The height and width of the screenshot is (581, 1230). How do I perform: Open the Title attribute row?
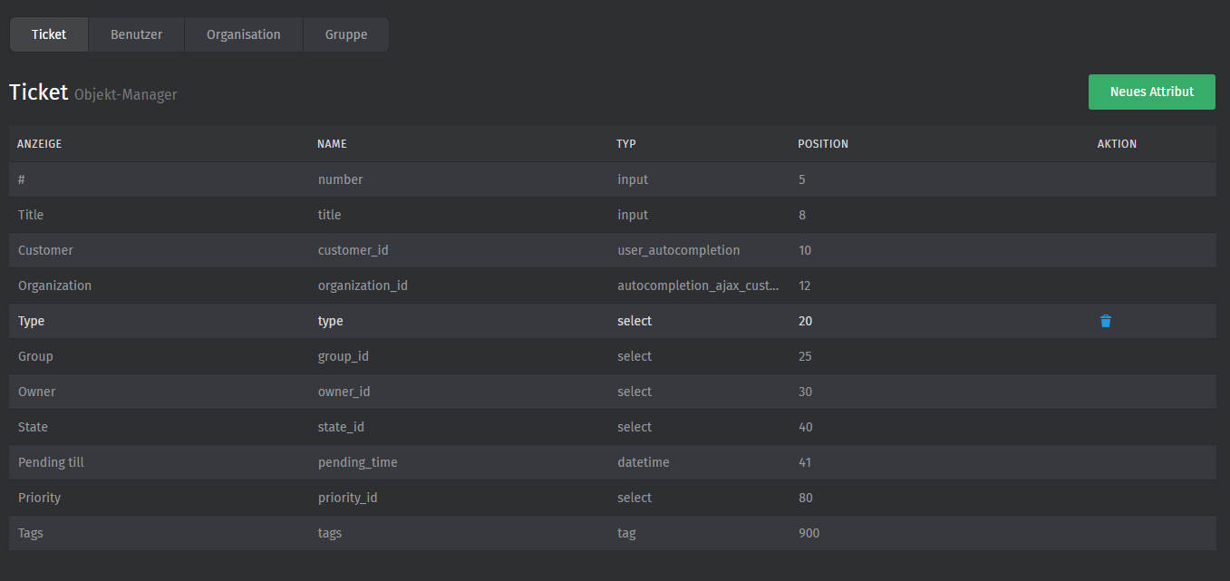(613, 215)
